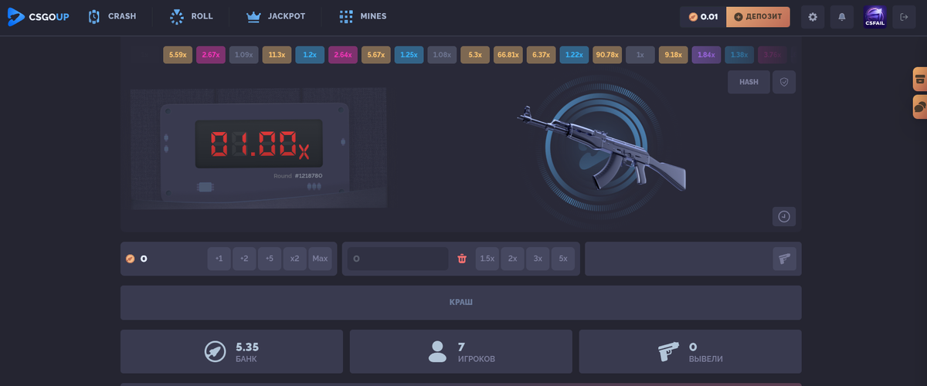Screen dimensions: 927x386
Task: Click the 5.35 БАНК stat card
Action: 232,352
